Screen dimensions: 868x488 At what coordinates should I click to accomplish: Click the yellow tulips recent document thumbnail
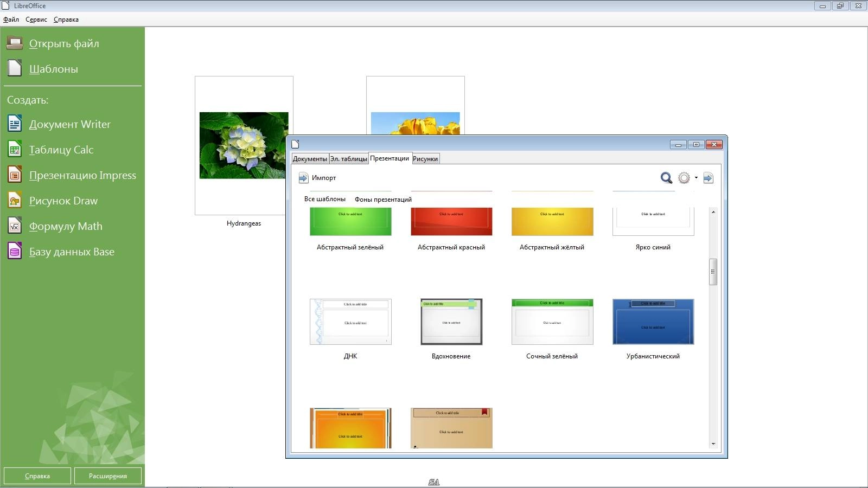tap(416, 106)
